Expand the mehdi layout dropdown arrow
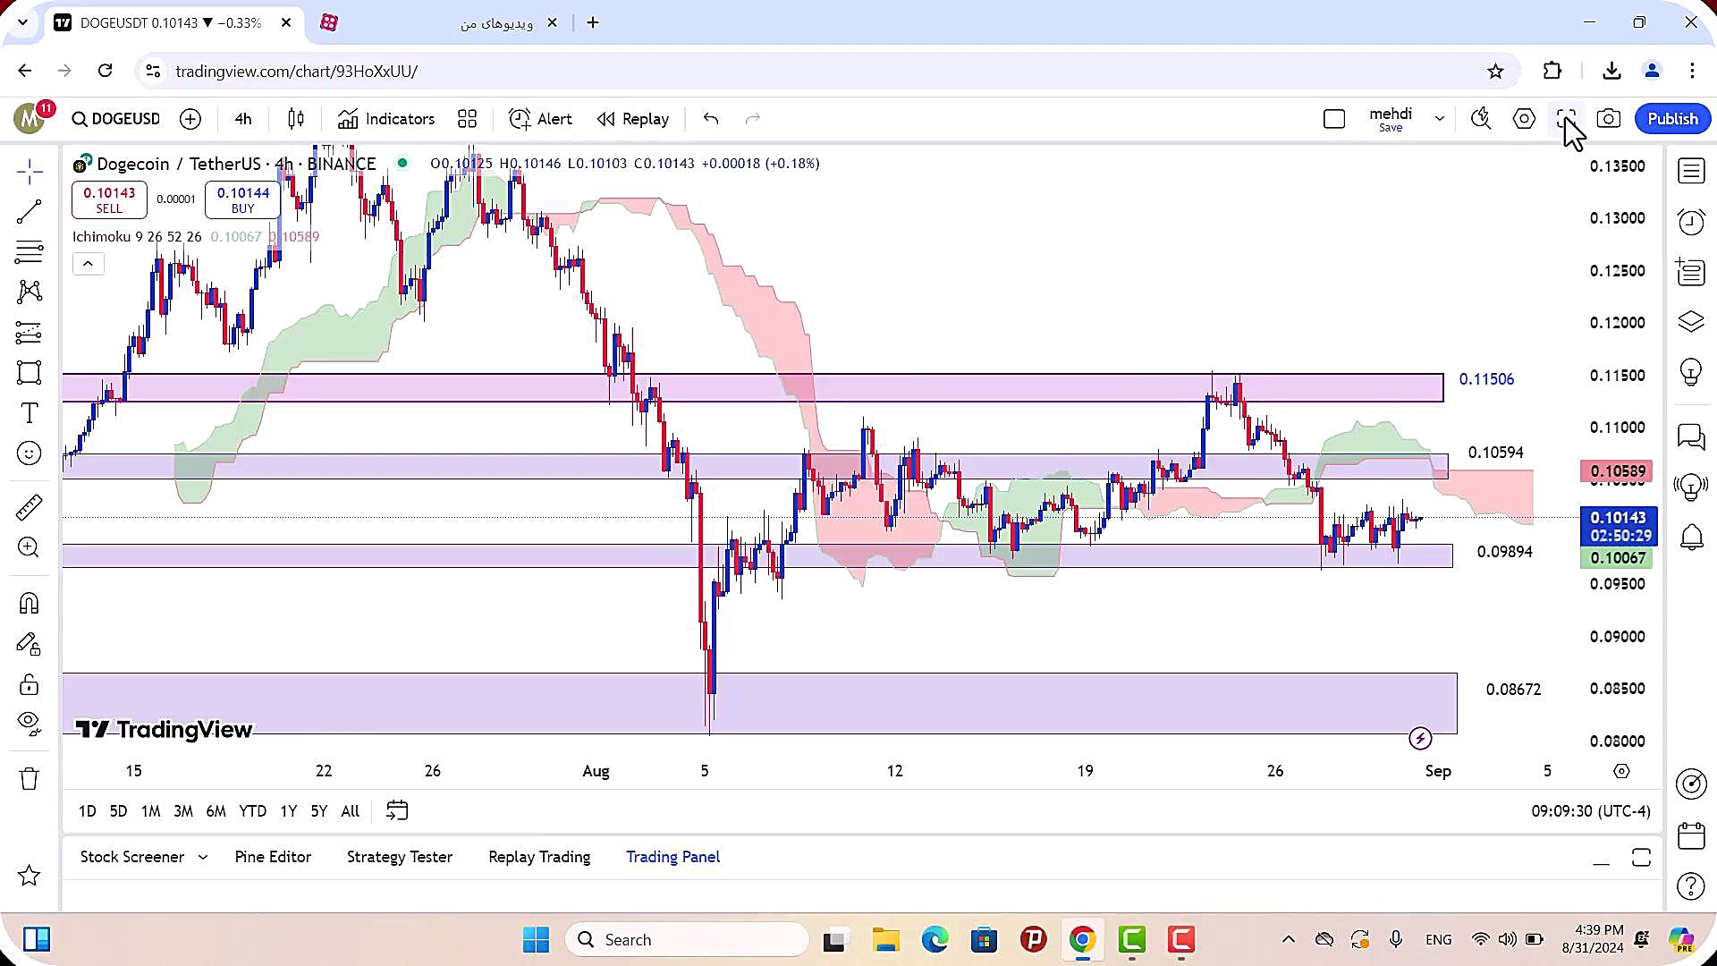 pos(1440,119)
